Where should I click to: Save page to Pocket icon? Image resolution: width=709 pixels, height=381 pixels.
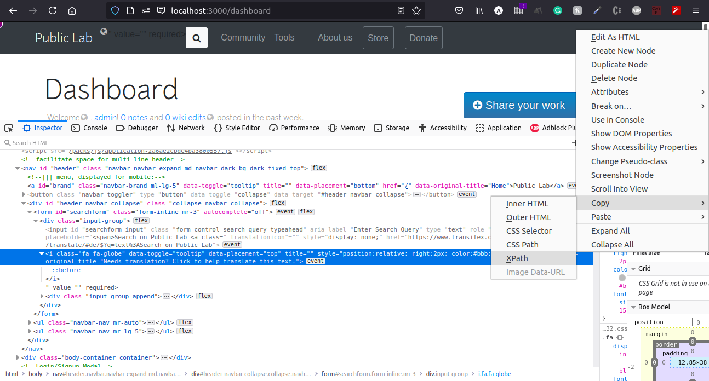459,10
